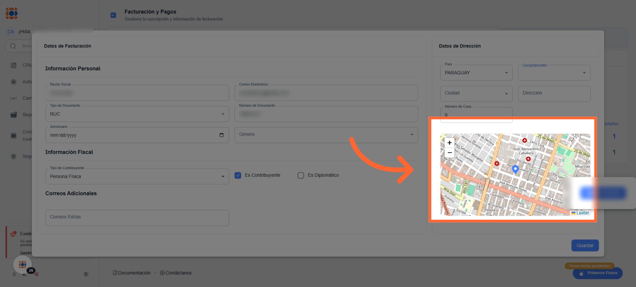Screen dimensions: 636x287
Task: Click the Correos Extras input field
Action: click(137, 217)
